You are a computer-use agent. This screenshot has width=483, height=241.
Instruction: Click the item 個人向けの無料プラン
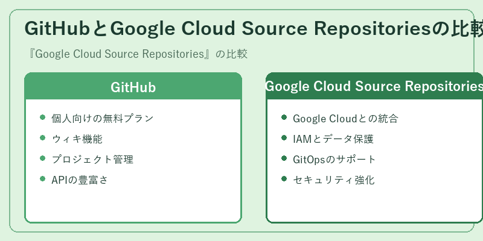[102, 118]
